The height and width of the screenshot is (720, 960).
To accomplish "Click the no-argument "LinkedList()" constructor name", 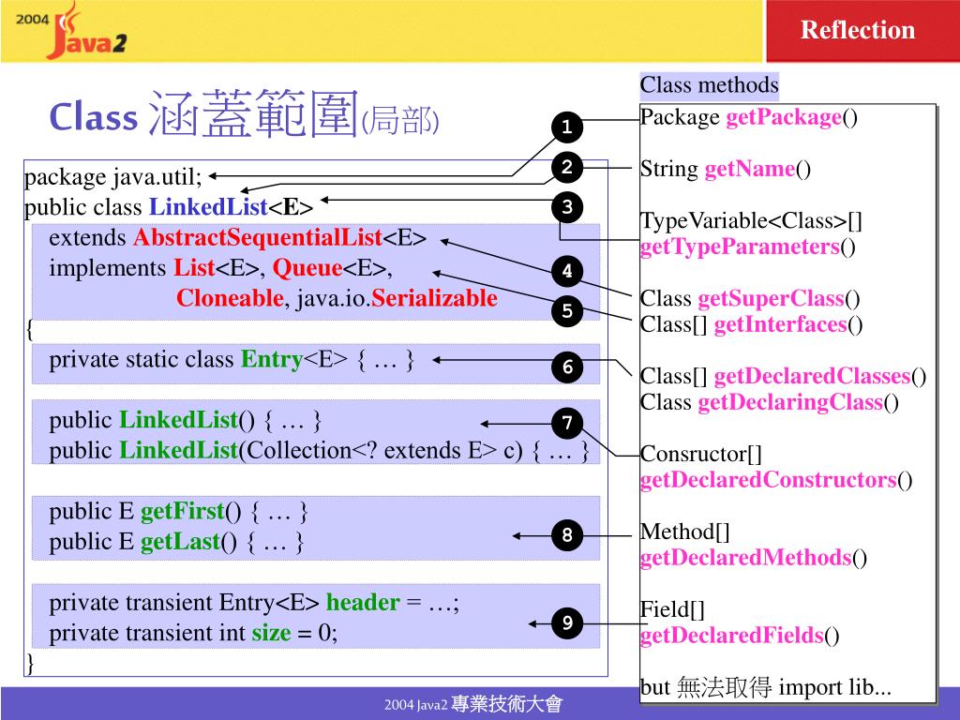I will coord(178,419).
